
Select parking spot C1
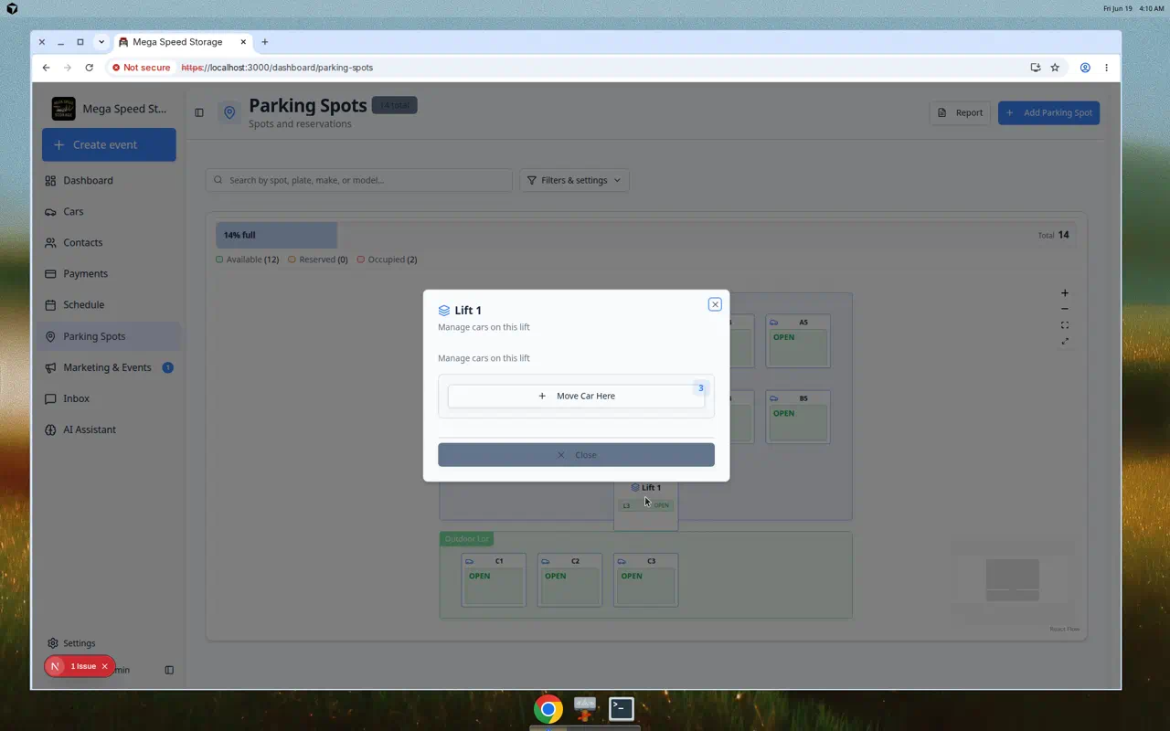point(494,580)
